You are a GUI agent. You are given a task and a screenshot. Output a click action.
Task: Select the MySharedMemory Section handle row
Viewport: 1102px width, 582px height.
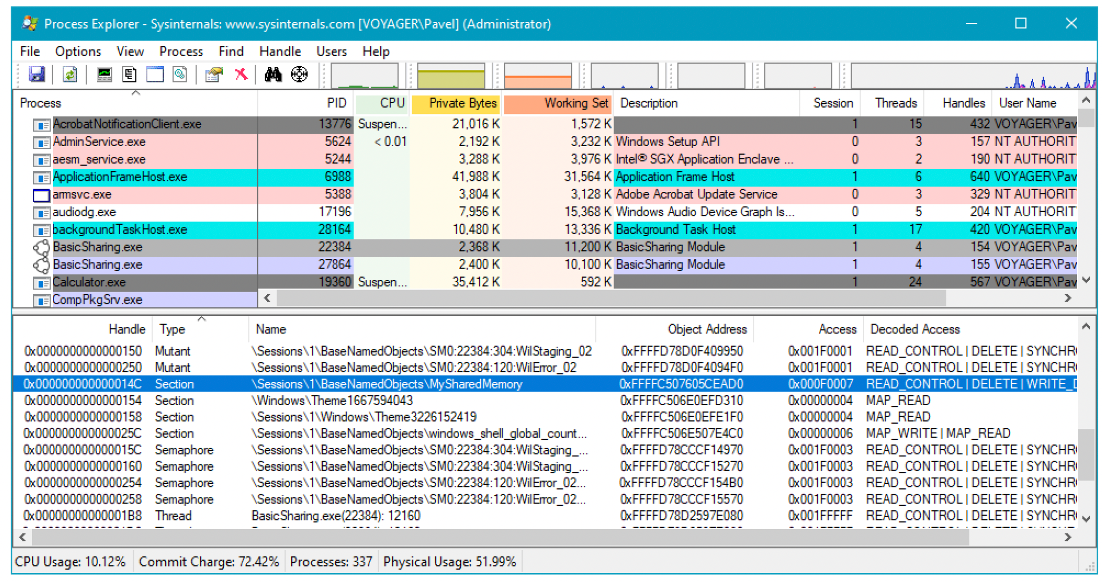coord(545,384)
